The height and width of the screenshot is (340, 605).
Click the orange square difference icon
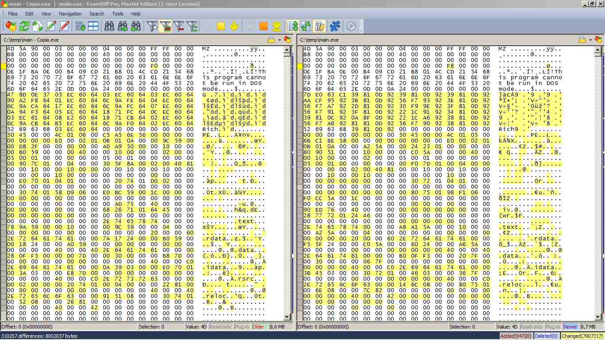pos(264,26)
